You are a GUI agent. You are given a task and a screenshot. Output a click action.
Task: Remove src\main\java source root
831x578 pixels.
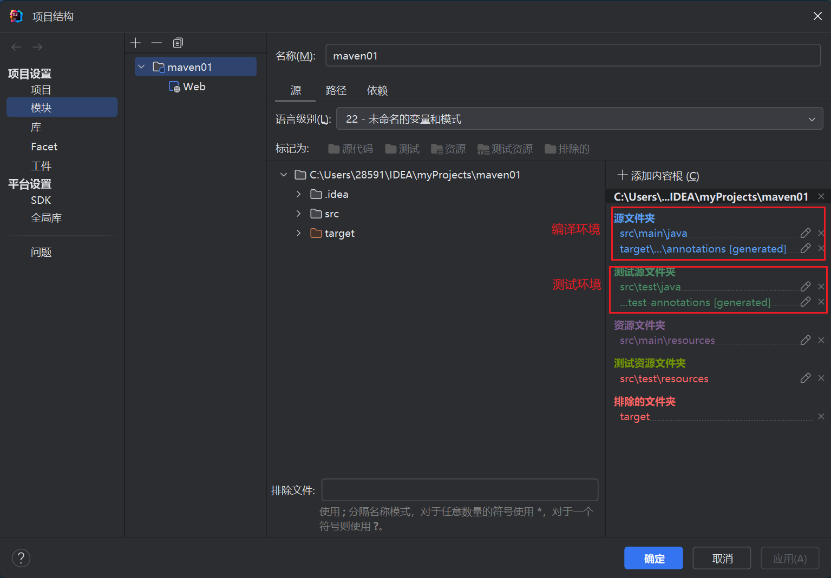tap(821, 233)
